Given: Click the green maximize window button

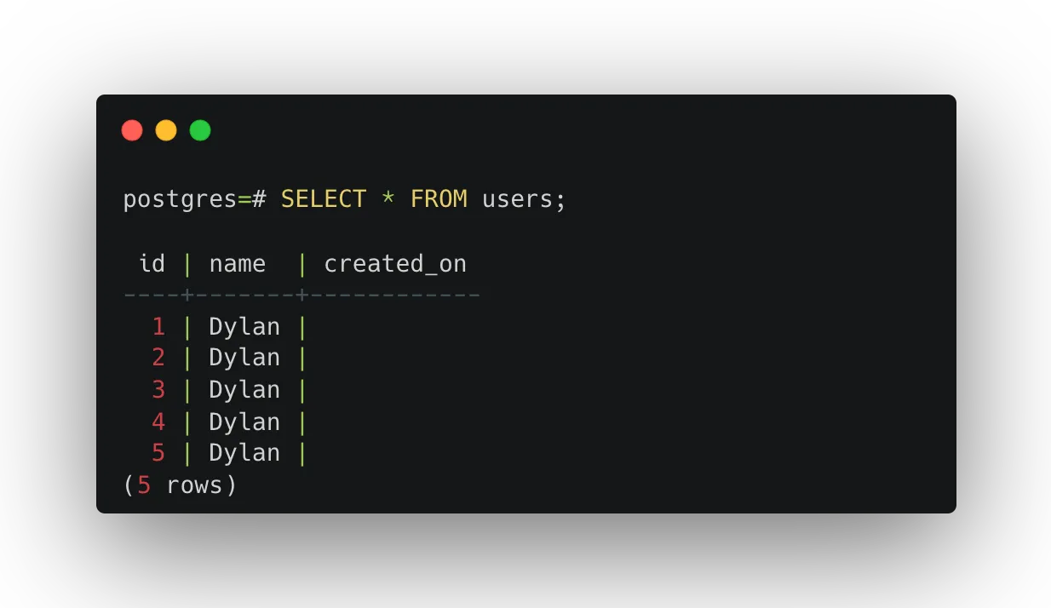Looking at the screenshot, I should pyautogui.click(x=200, y=130).
